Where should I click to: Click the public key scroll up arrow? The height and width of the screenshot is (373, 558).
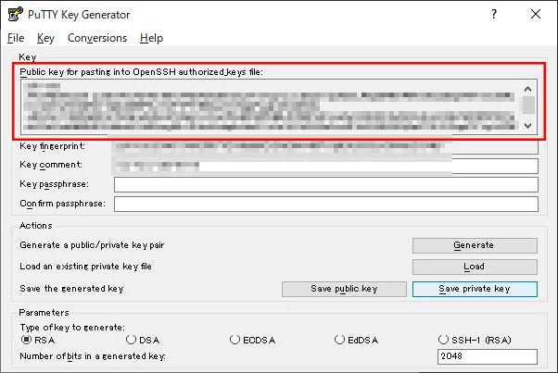(528, 89)
